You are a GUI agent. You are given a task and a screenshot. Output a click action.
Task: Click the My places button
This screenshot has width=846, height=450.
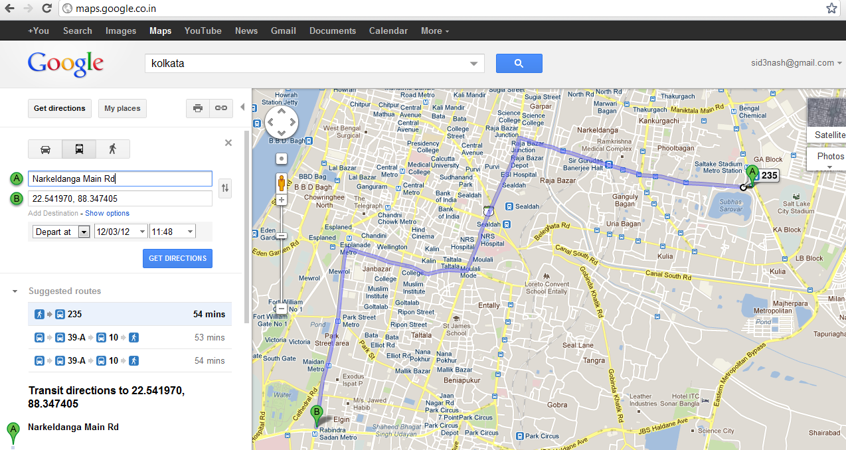[x=122, y=108]
